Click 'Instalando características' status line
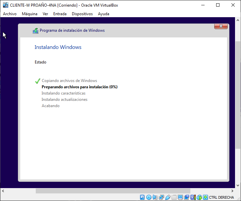This screenshot has width=241, height=201. point(63,93)
